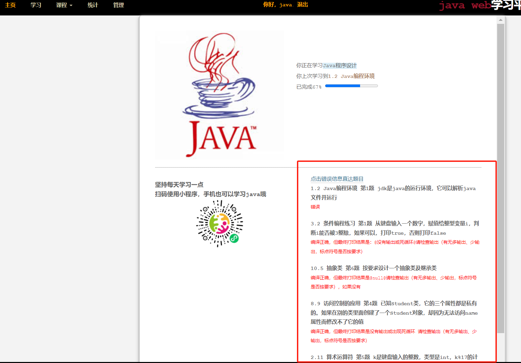Click the Java coffee cup logo image
521x363 pixels.
click(219, 95)
